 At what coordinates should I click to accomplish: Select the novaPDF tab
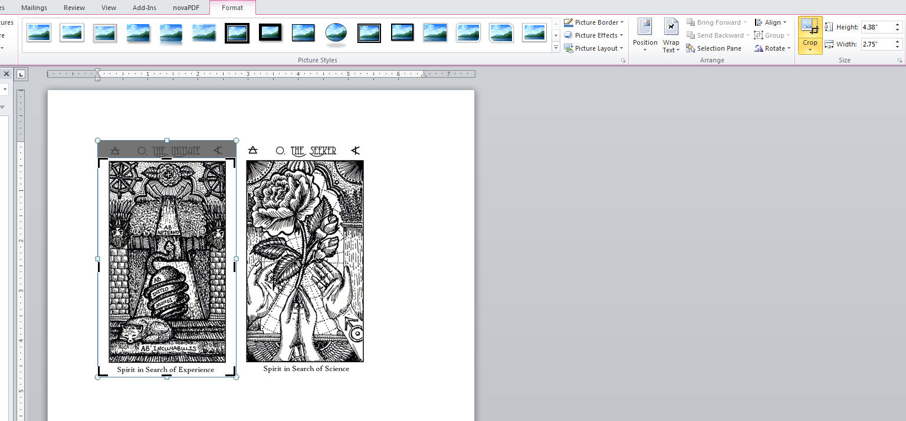tap(186, 8)
